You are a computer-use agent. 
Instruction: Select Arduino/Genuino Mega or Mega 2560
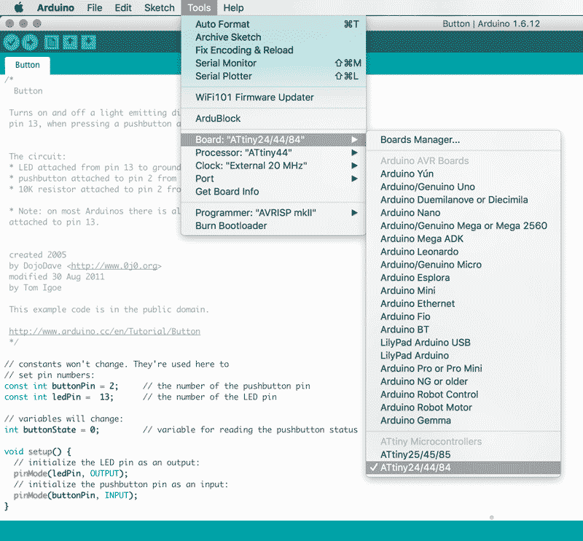click(x=463, y=226)
